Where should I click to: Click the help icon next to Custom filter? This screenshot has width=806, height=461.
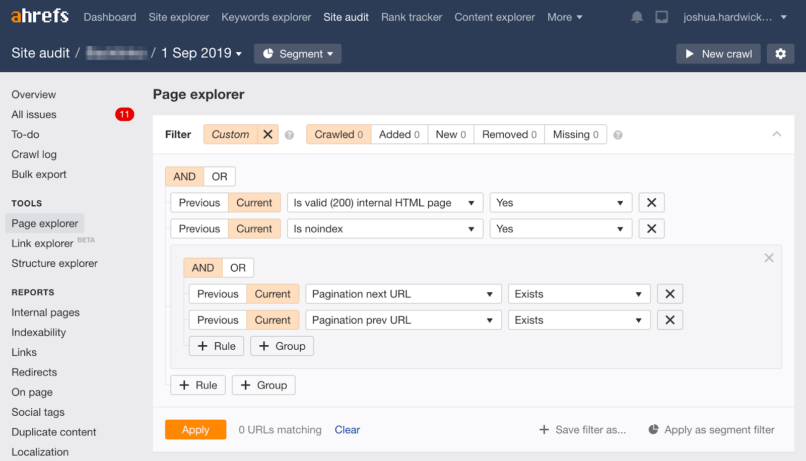(x=289, y=134)
